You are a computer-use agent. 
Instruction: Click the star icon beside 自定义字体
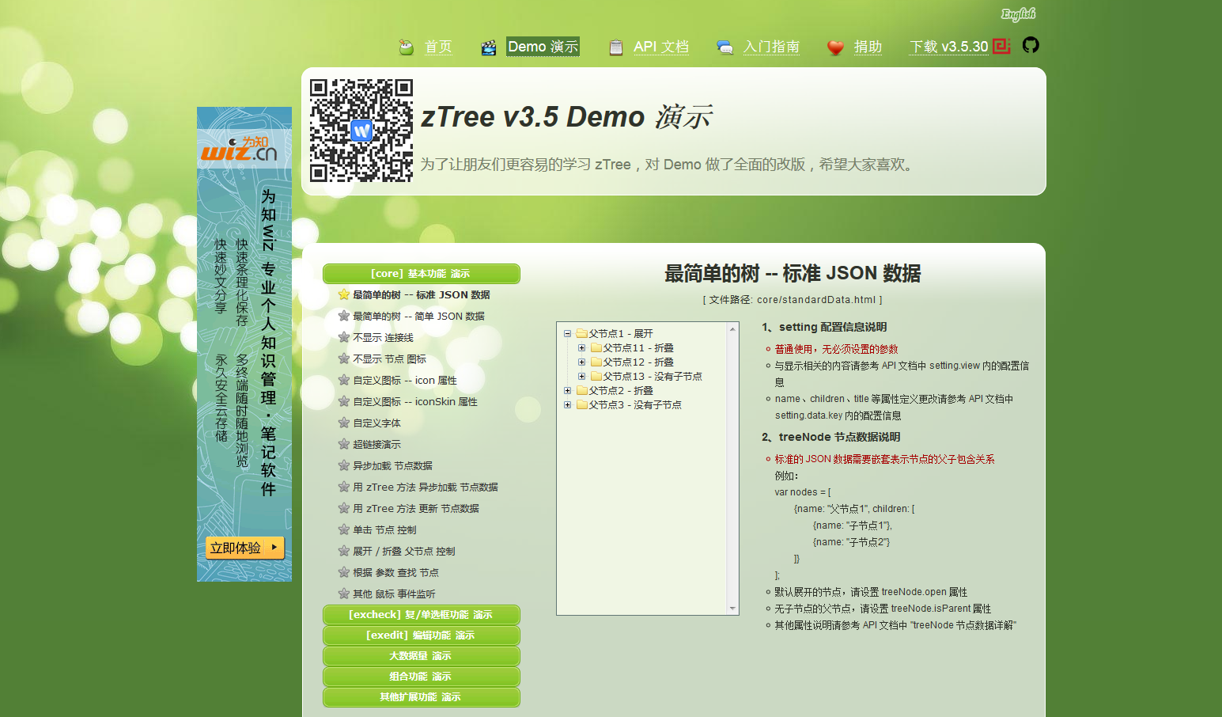(x=344, y=423)
